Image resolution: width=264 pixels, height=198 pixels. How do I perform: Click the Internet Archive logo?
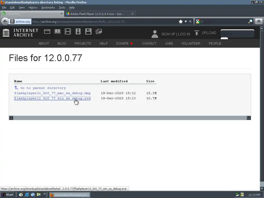tap(21, 32)
